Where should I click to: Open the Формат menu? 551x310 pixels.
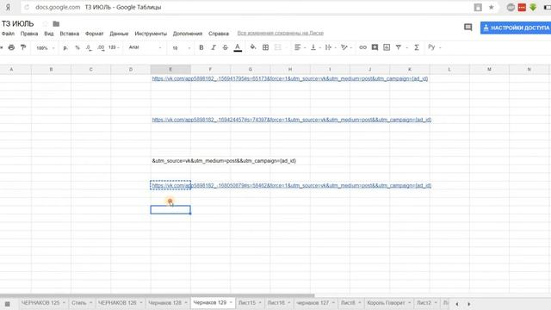(94, 34)
